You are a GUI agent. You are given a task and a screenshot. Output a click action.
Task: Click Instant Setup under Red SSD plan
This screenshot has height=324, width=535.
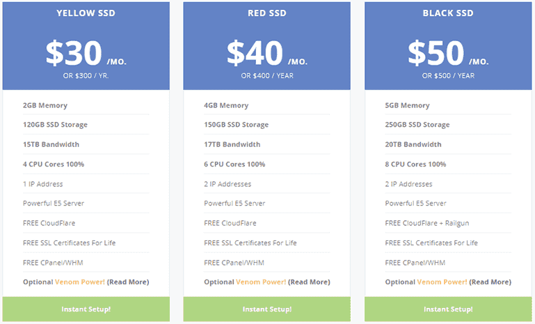click(x=267, y=309)
